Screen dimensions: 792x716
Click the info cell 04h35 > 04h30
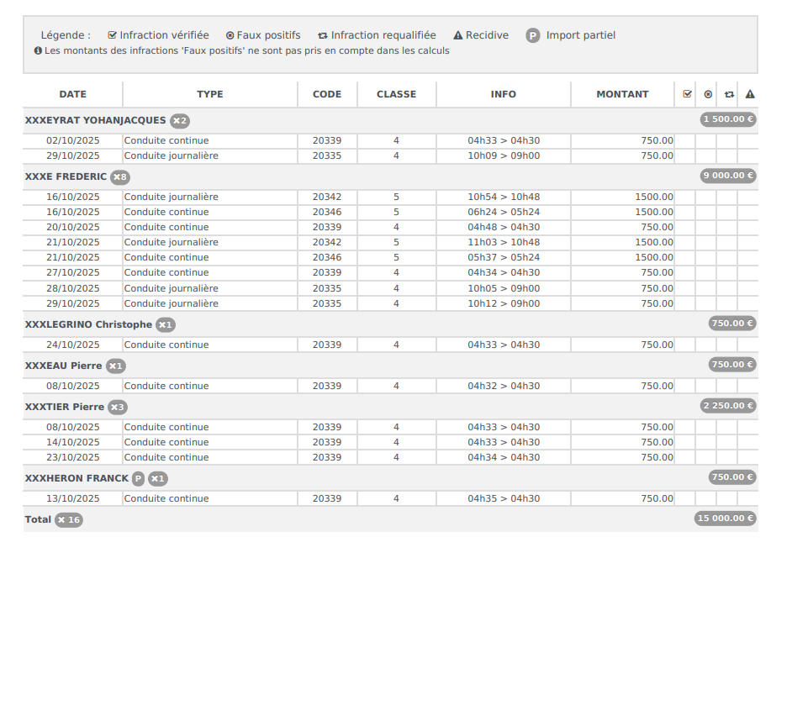point(504,499)
